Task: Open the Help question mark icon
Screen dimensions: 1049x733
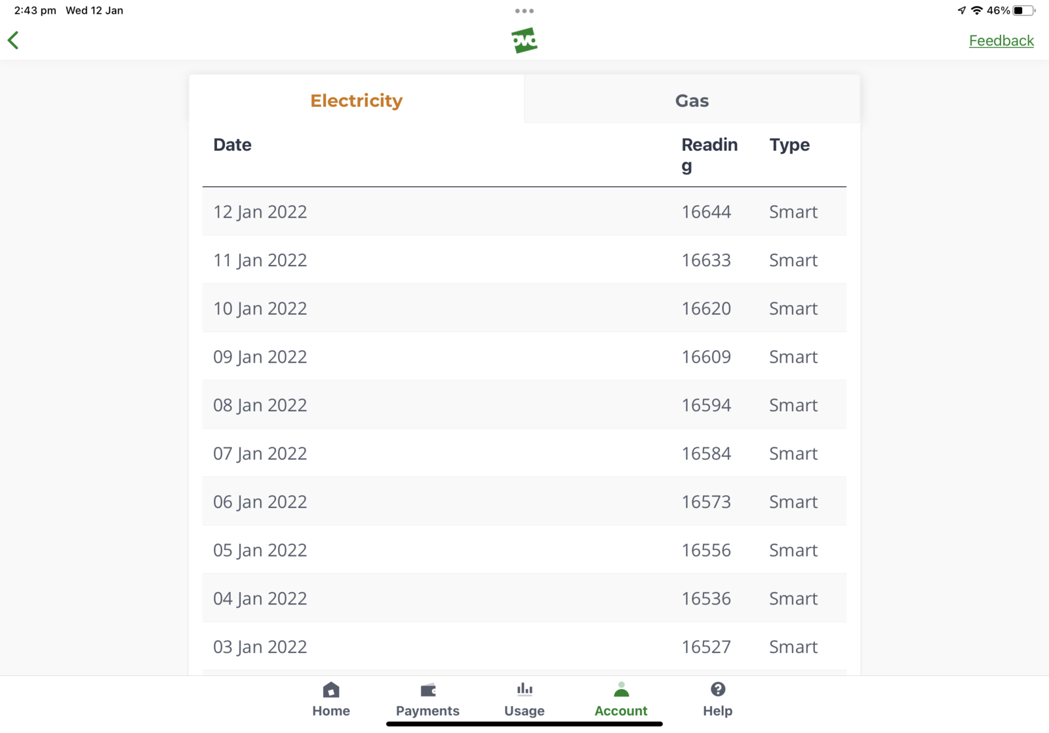Action: 718,690
